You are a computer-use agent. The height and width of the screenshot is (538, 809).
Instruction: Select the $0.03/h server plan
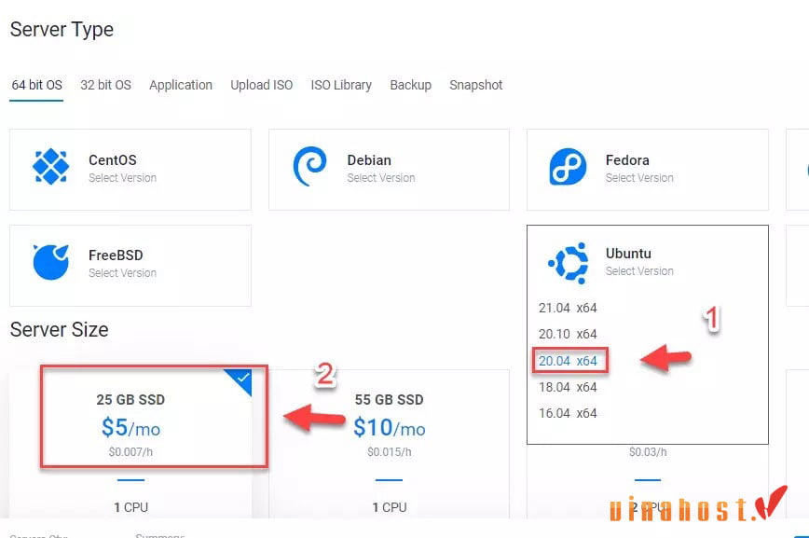click(648, 480)
